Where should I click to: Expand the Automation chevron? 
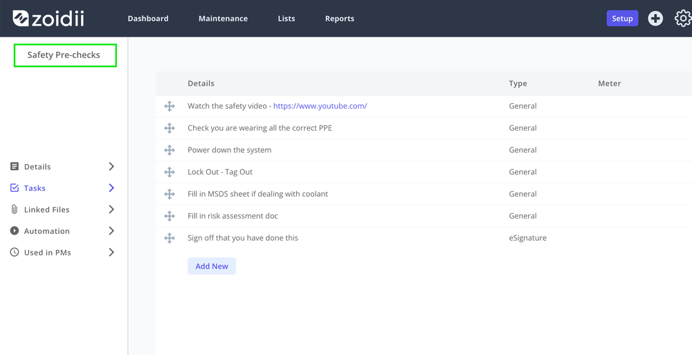[x=111, y=231]
